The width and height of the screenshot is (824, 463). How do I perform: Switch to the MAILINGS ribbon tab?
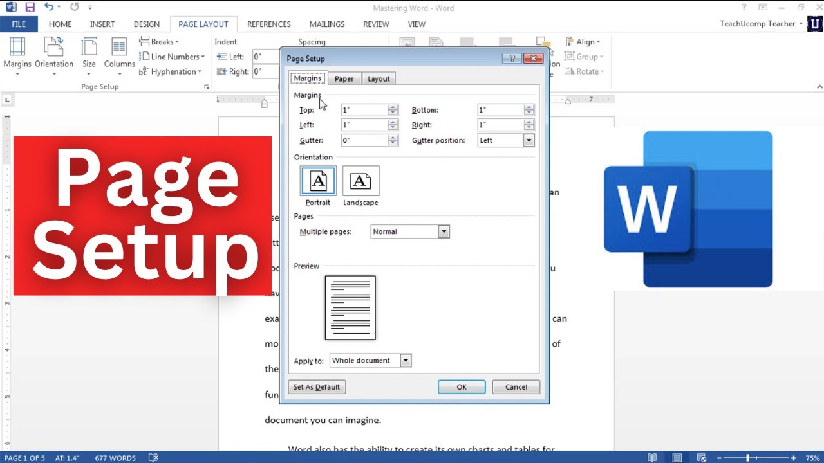point(327,24)
